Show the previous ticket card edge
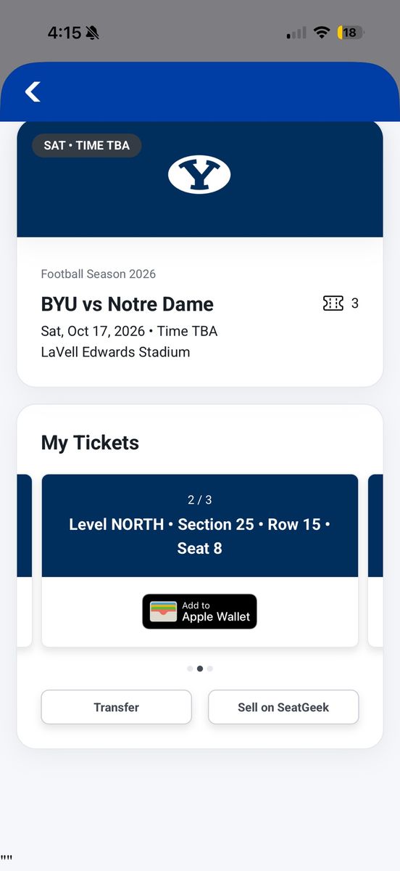This screenshot has height=871, width=400. [x=24, y=560]
